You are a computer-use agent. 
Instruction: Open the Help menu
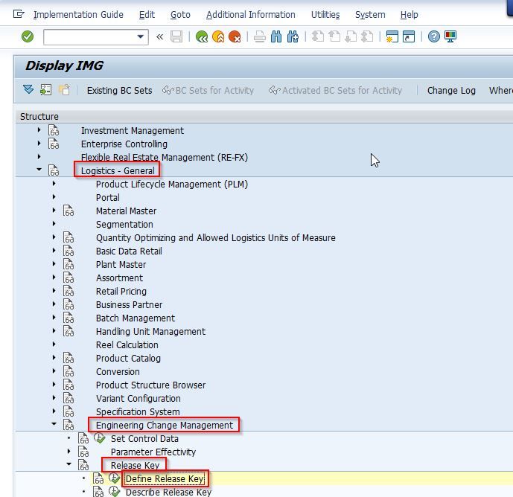[409, 15]
